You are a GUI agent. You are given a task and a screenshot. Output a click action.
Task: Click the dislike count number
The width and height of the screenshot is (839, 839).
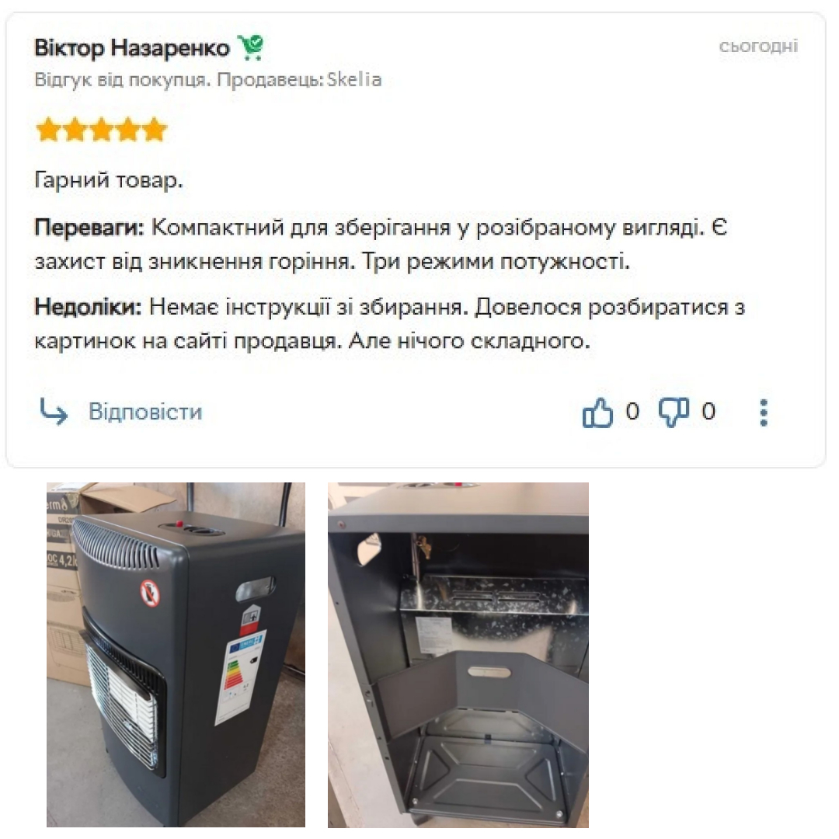click(708, 412)
